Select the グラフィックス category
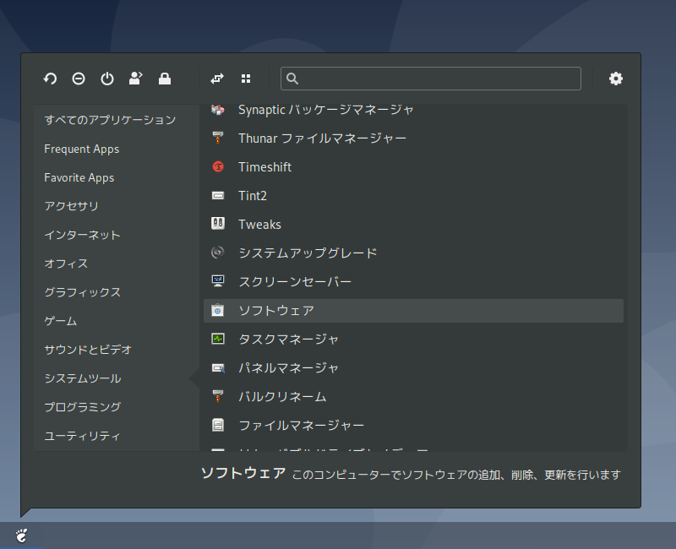The image size is (676, 549). [82, 292]
